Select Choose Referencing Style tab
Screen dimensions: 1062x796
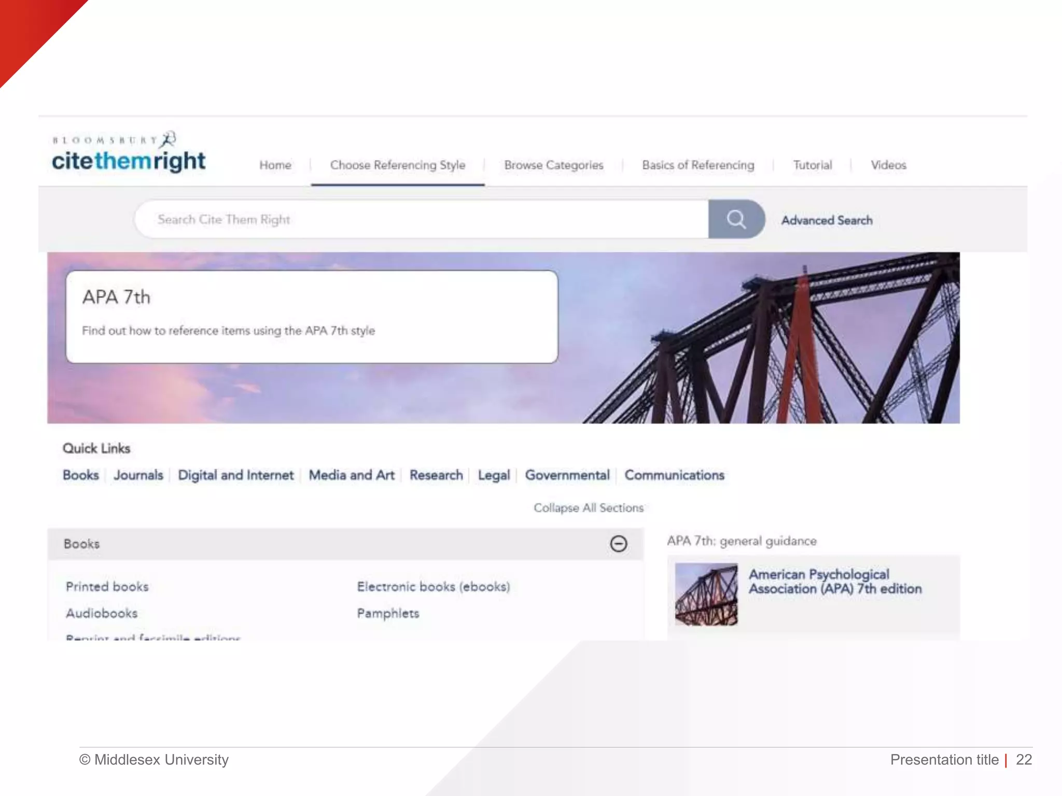pyautogui.click(x=398, y=165)
